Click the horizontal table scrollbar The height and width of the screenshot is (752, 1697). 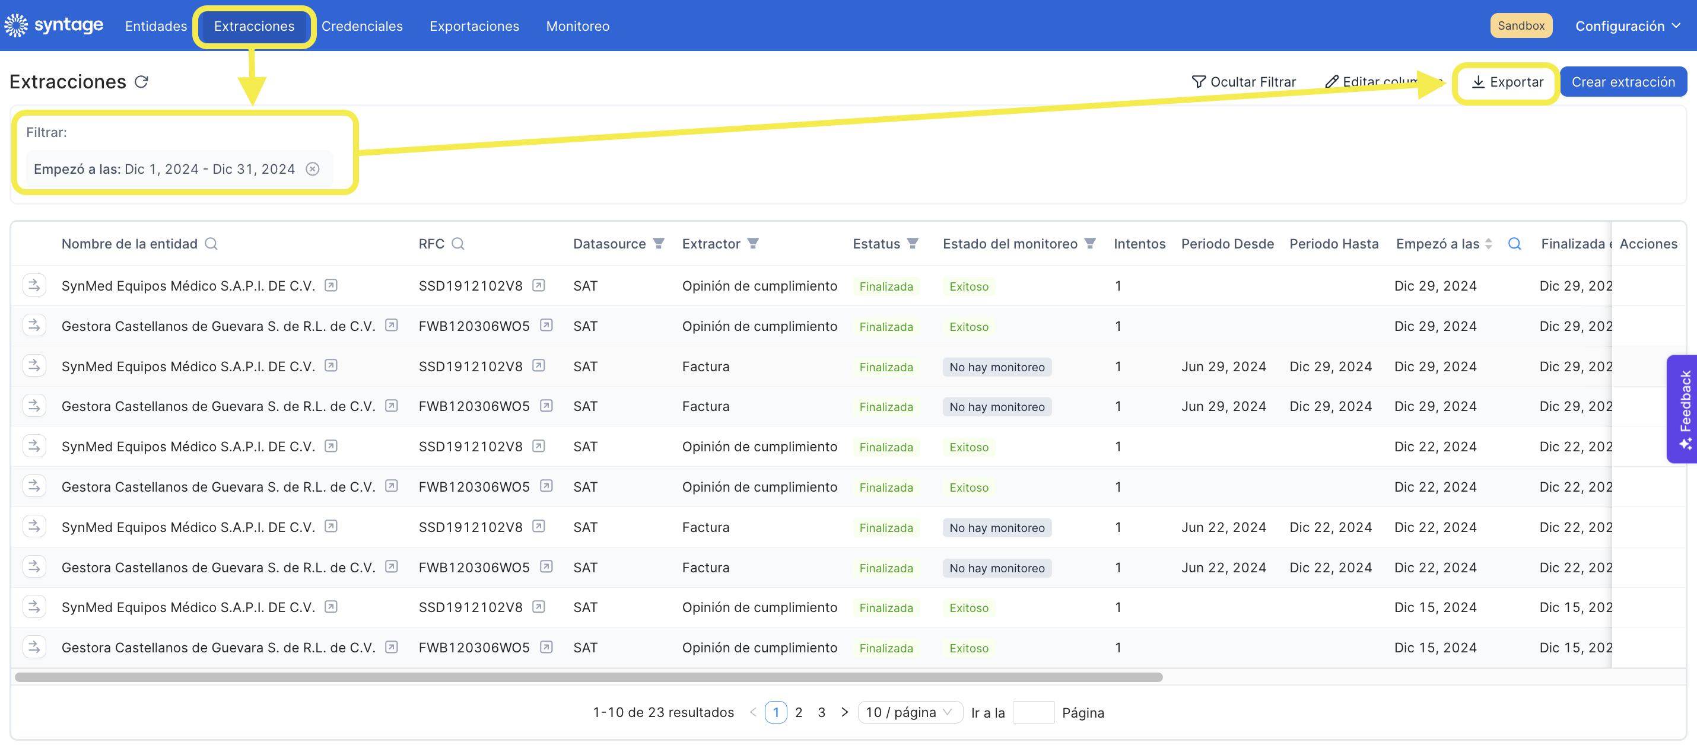pyautogui.click(x=588, y=676)
